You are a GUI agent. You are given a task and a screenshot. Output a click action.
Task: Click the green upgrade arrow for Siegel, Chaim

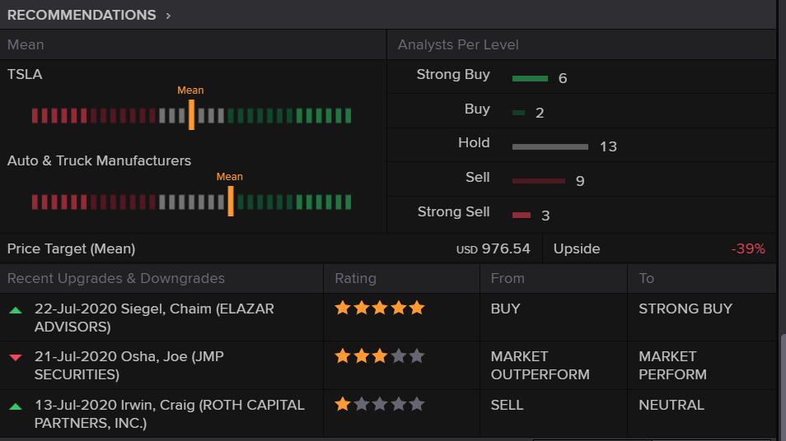coord(15,310)
